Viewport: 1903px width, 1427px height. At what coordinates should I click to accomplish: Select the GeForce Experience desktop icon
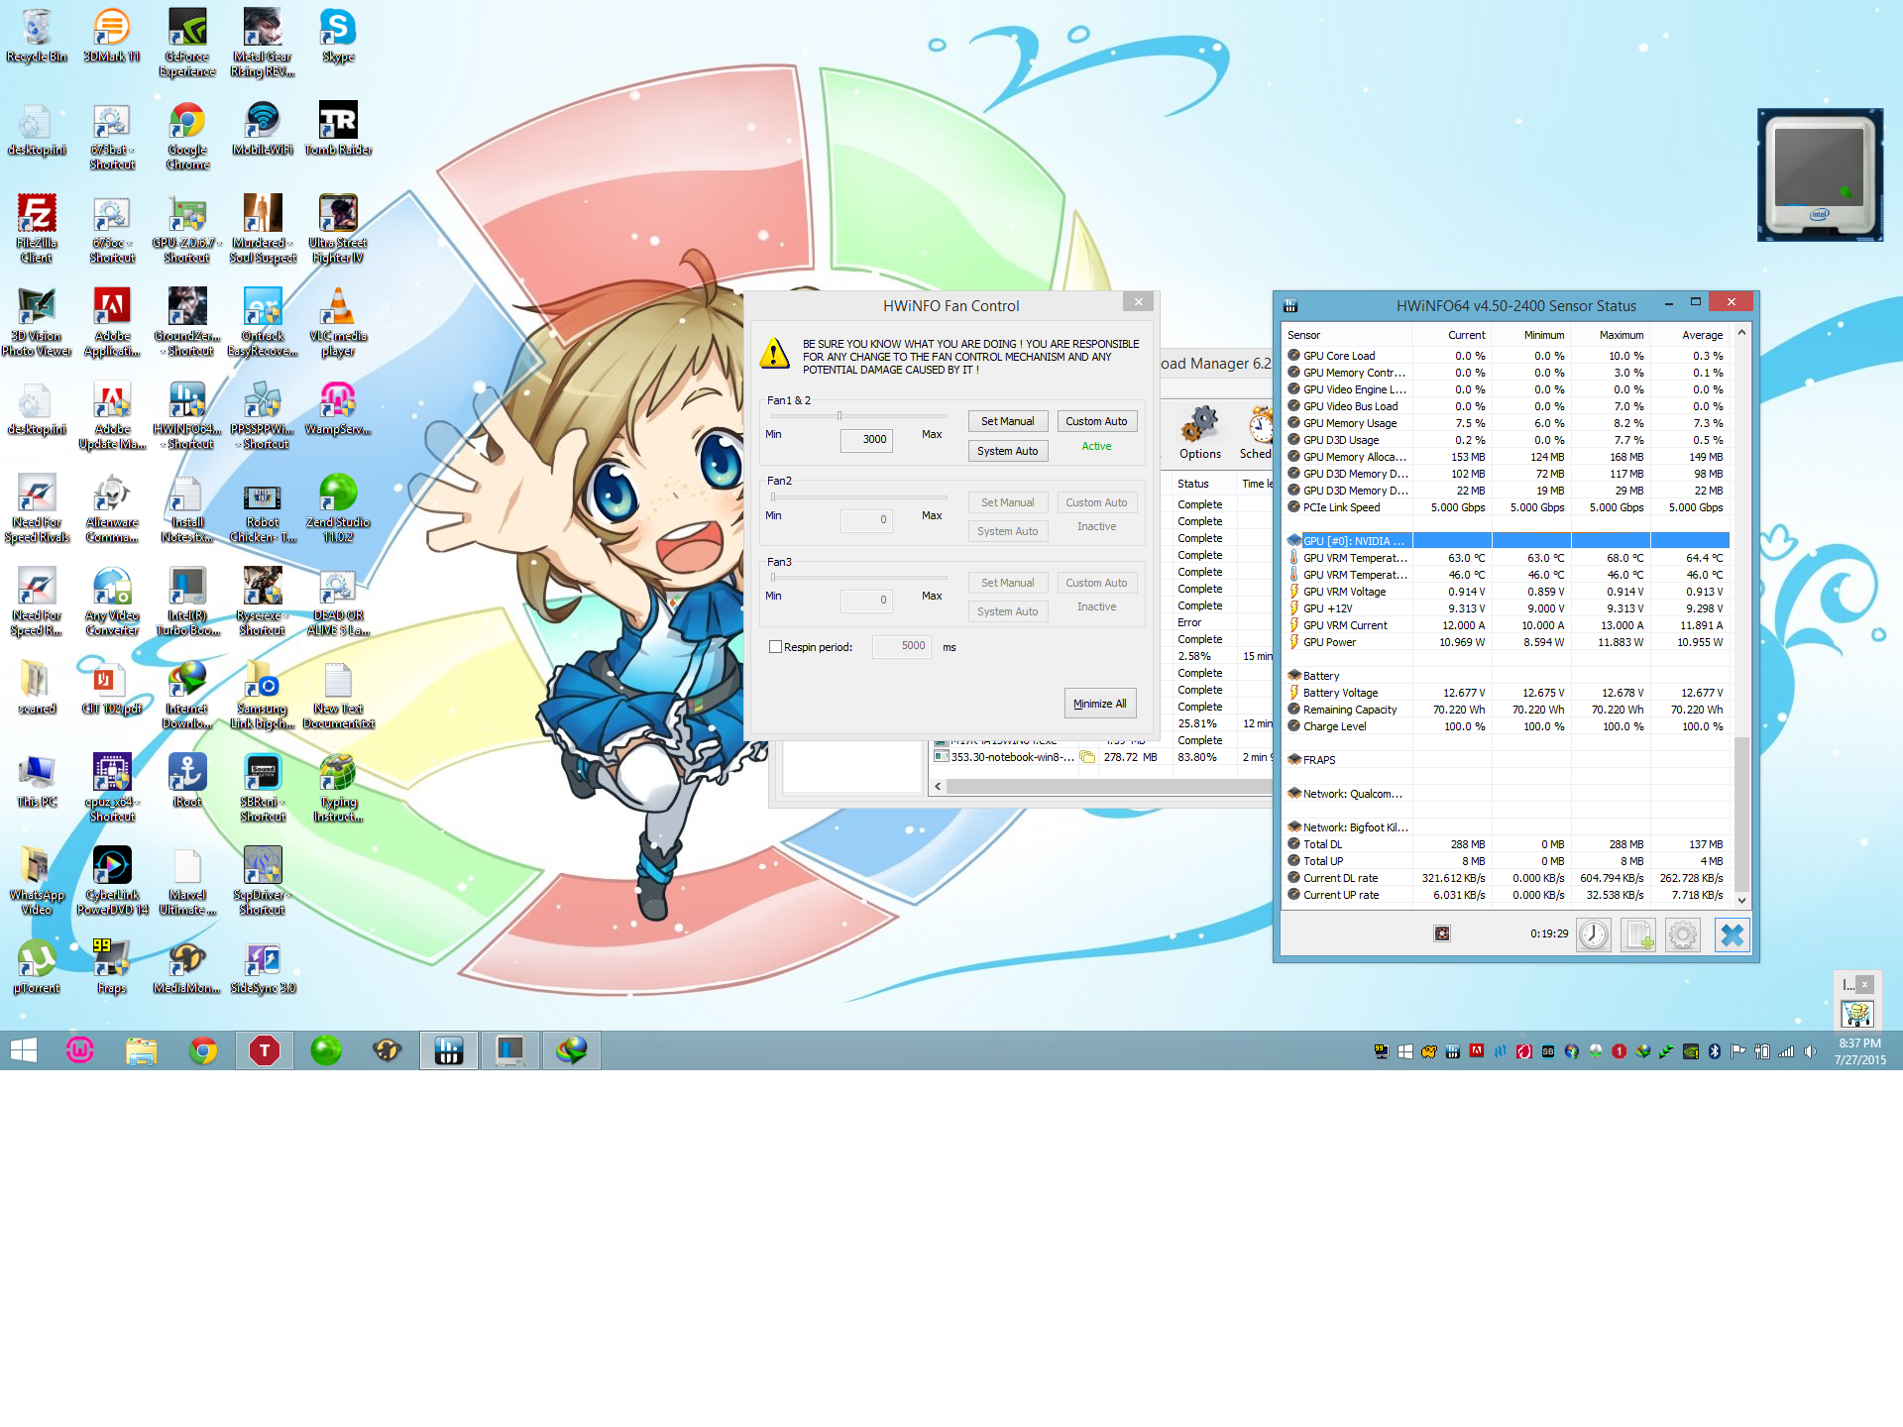point(186,43)
